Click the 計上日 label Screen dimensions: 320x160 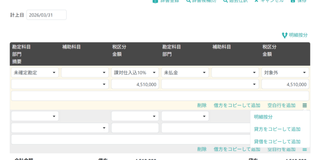click(x=17, y=15)
